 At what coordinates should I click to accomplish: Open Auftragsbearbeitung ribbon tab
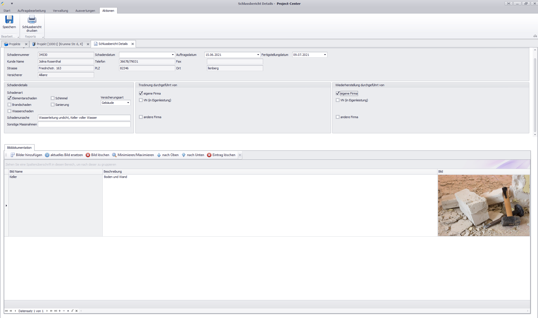pos(31,11)
